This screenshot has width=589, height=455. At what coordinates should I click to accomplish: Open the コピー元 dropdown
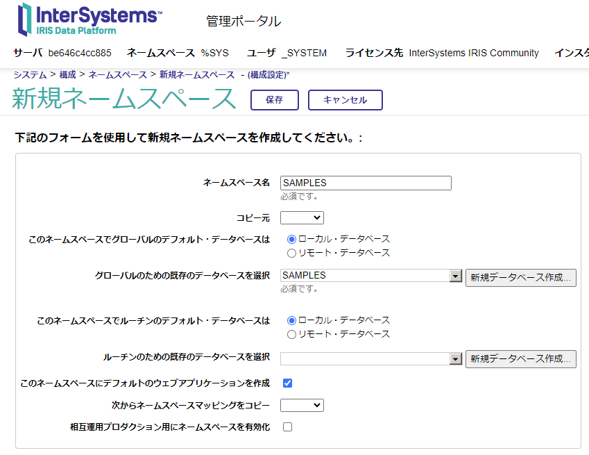coord(302,218)
